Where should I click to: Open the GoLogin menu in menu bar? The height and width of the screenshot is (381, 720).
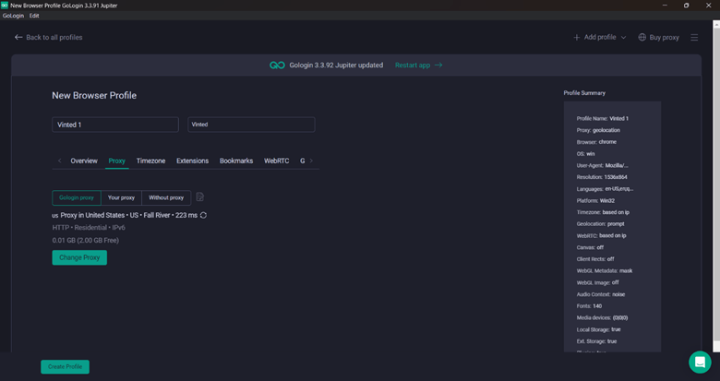pos(13,16)
